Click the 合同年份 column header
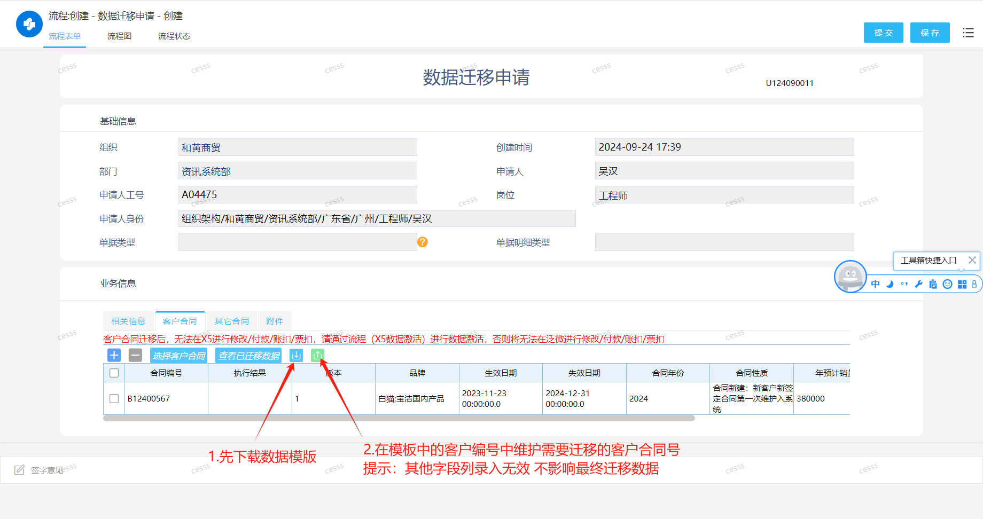This screenshot has height=519, width=983. [x=668, y=373]
